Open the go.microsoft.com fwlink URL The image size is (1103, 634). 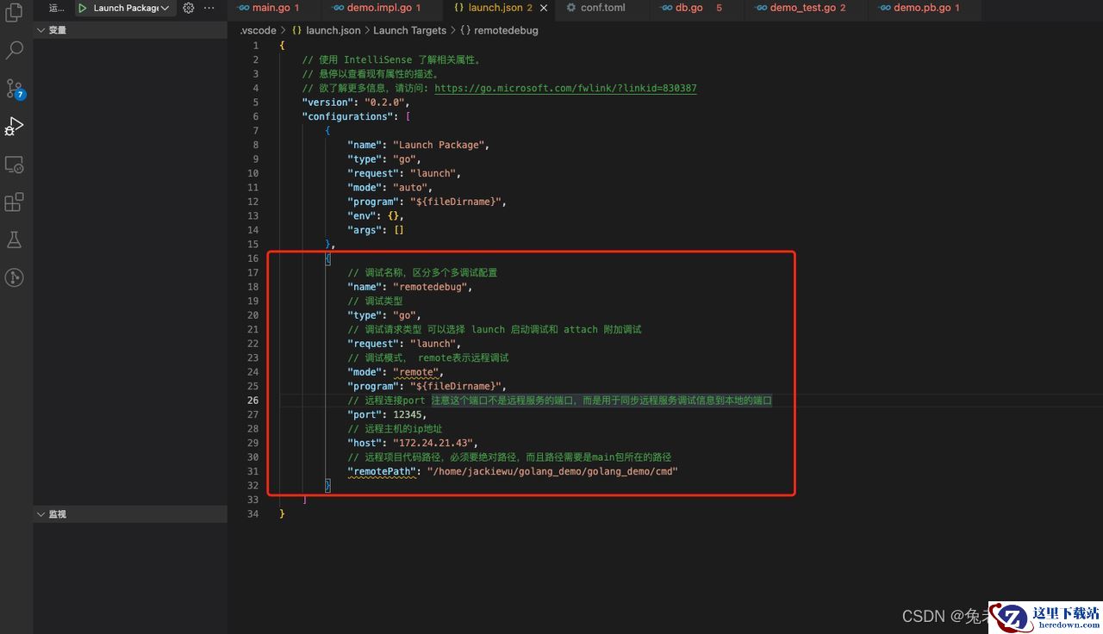(x=565, y=88)
